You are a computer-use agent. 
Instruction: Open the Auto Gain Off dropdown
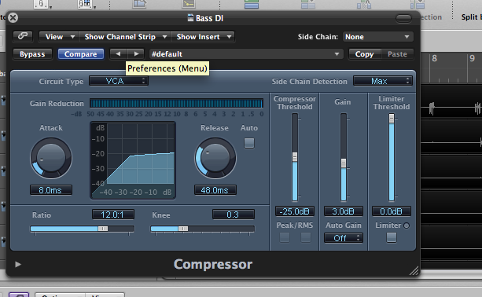pyautogui.click(x=343, y=238)
